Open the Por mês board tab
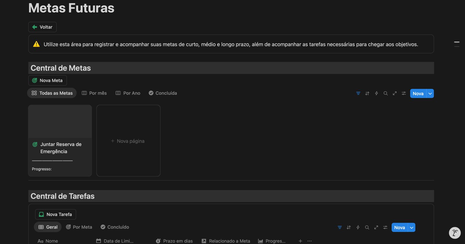 [x=94, y=93]
